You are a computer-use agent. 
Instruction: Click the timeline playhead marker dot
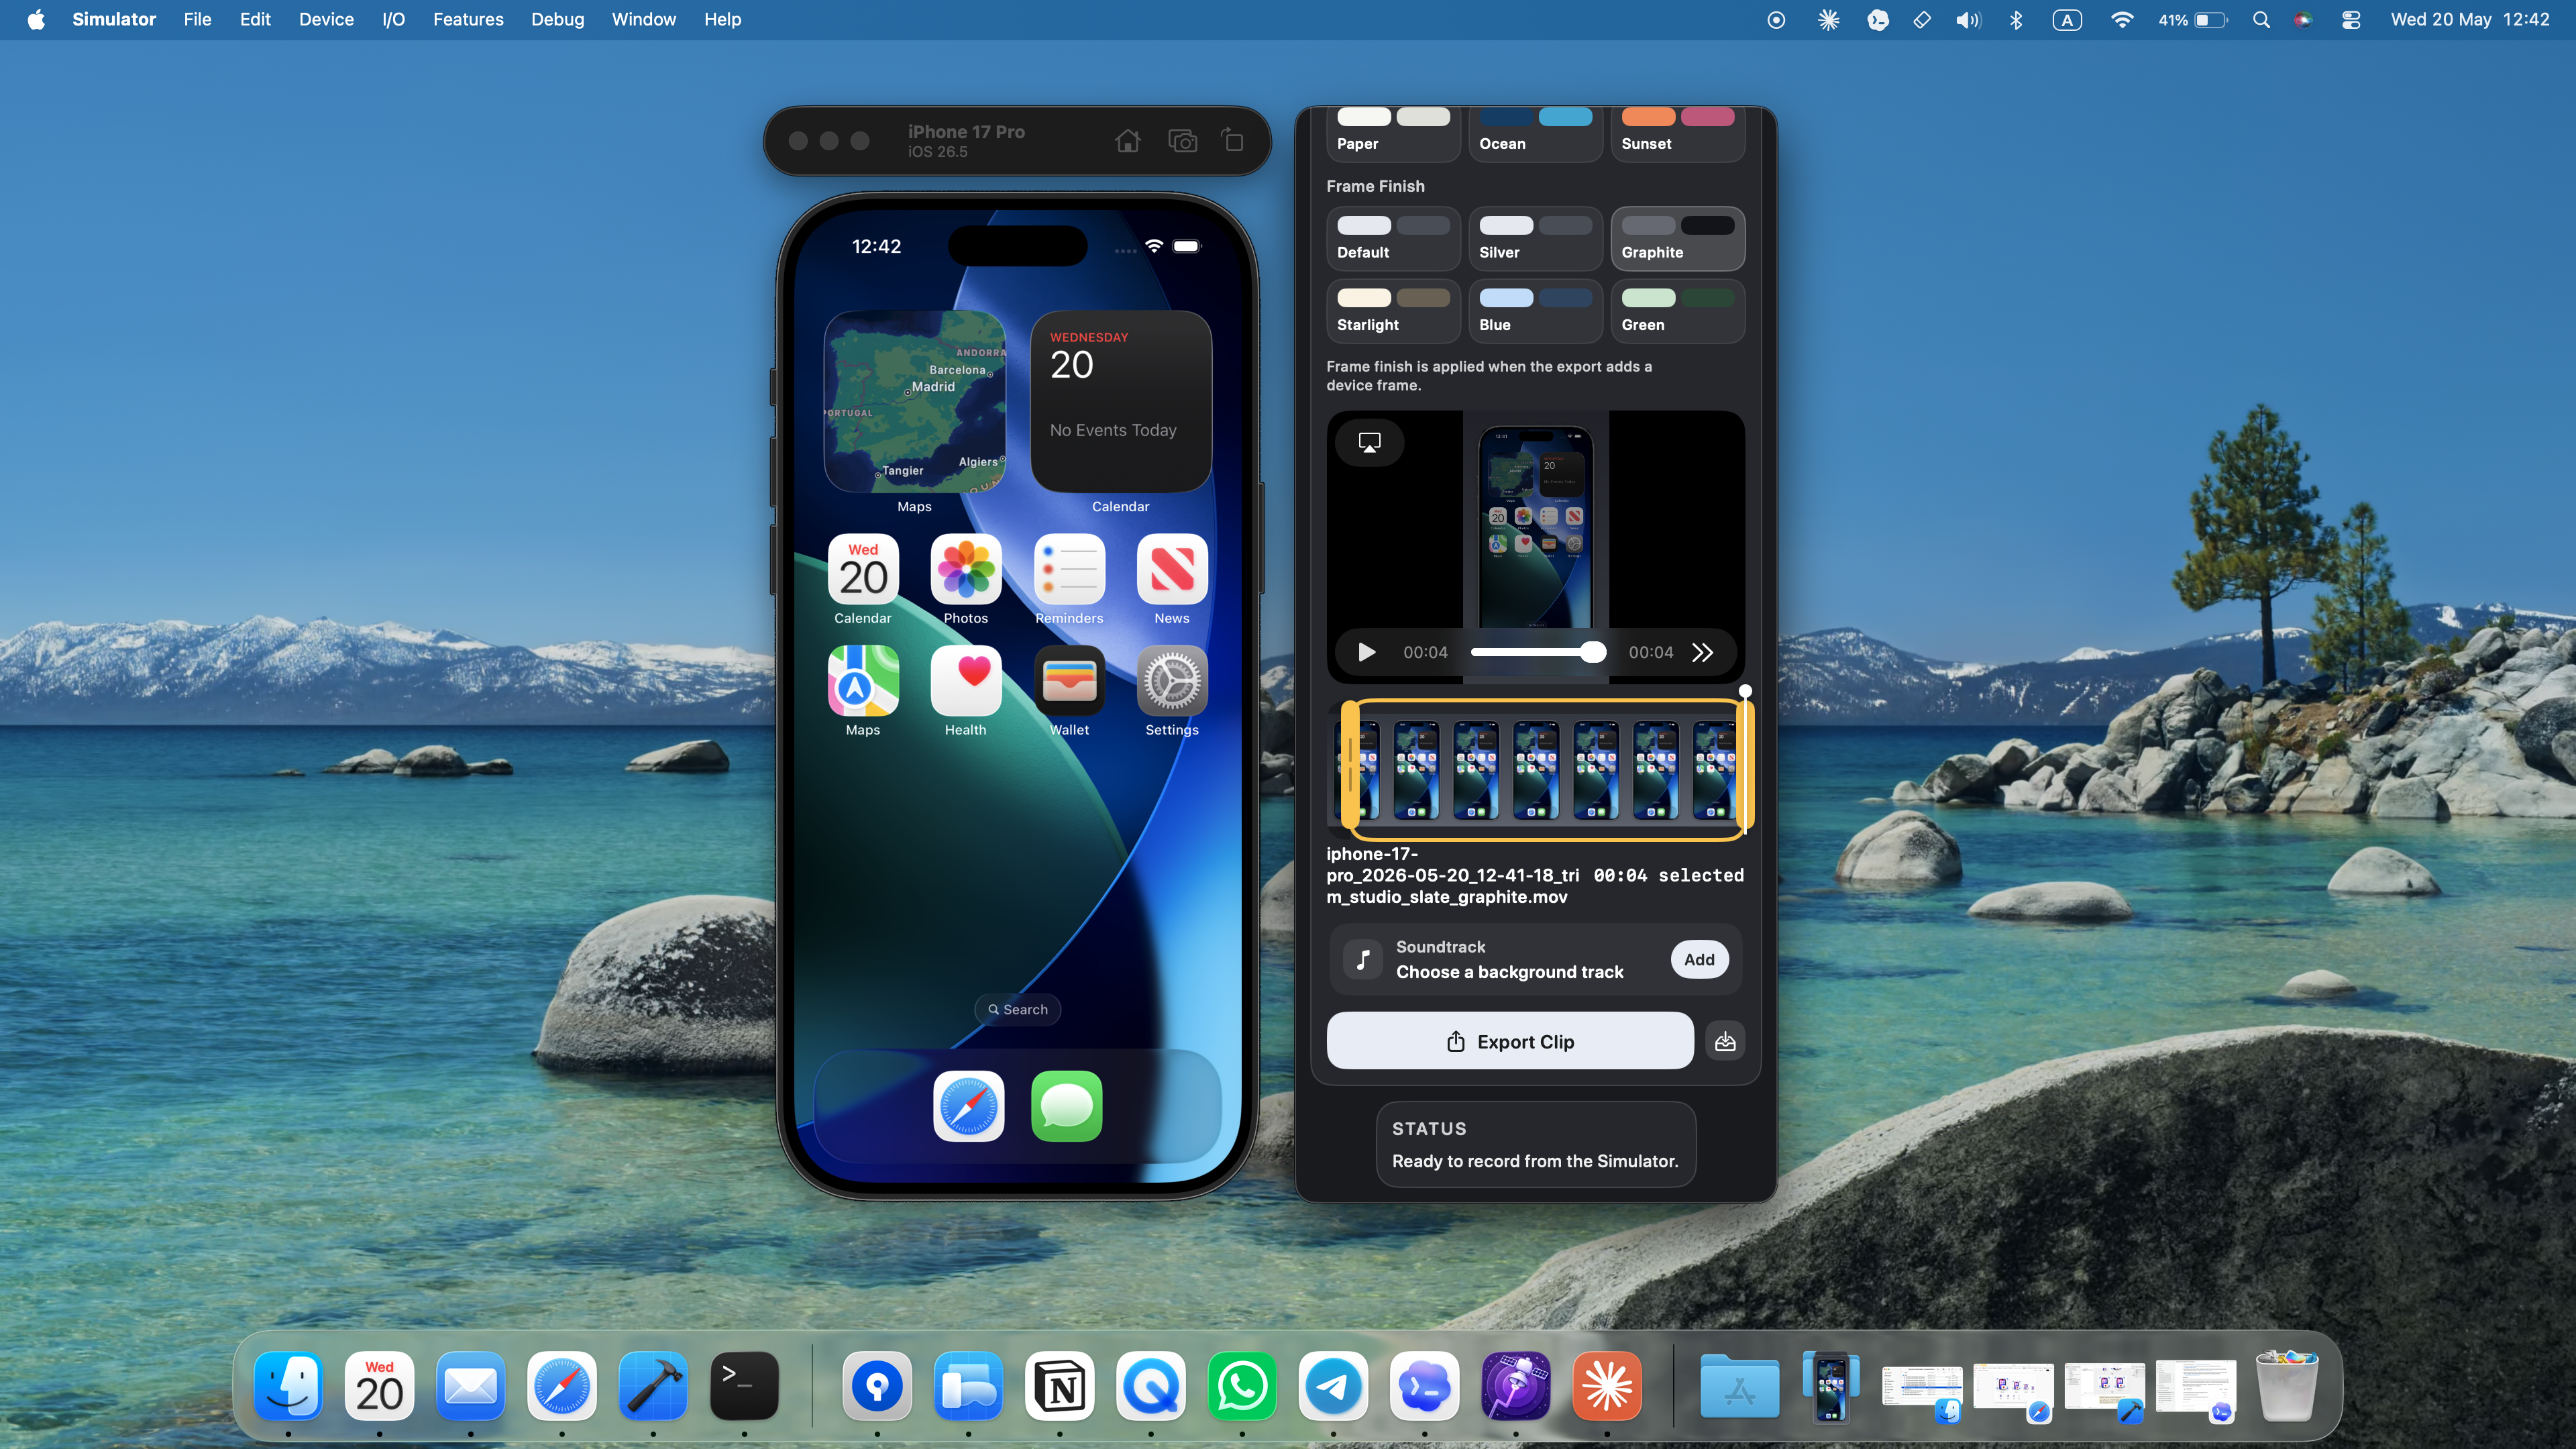pyautogui.click(x=1745, y=691)
